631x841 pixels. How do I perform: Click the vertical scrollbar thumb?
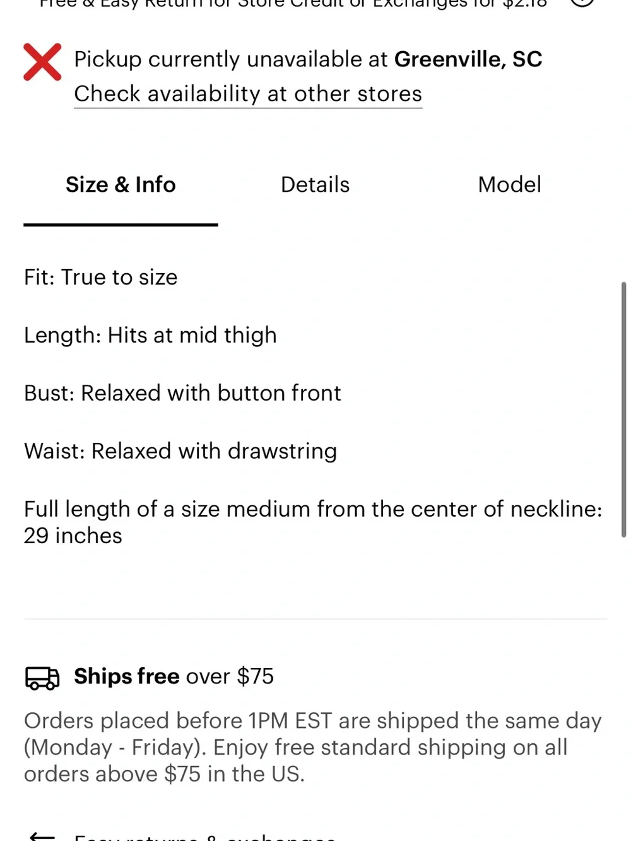pos(623,409)
